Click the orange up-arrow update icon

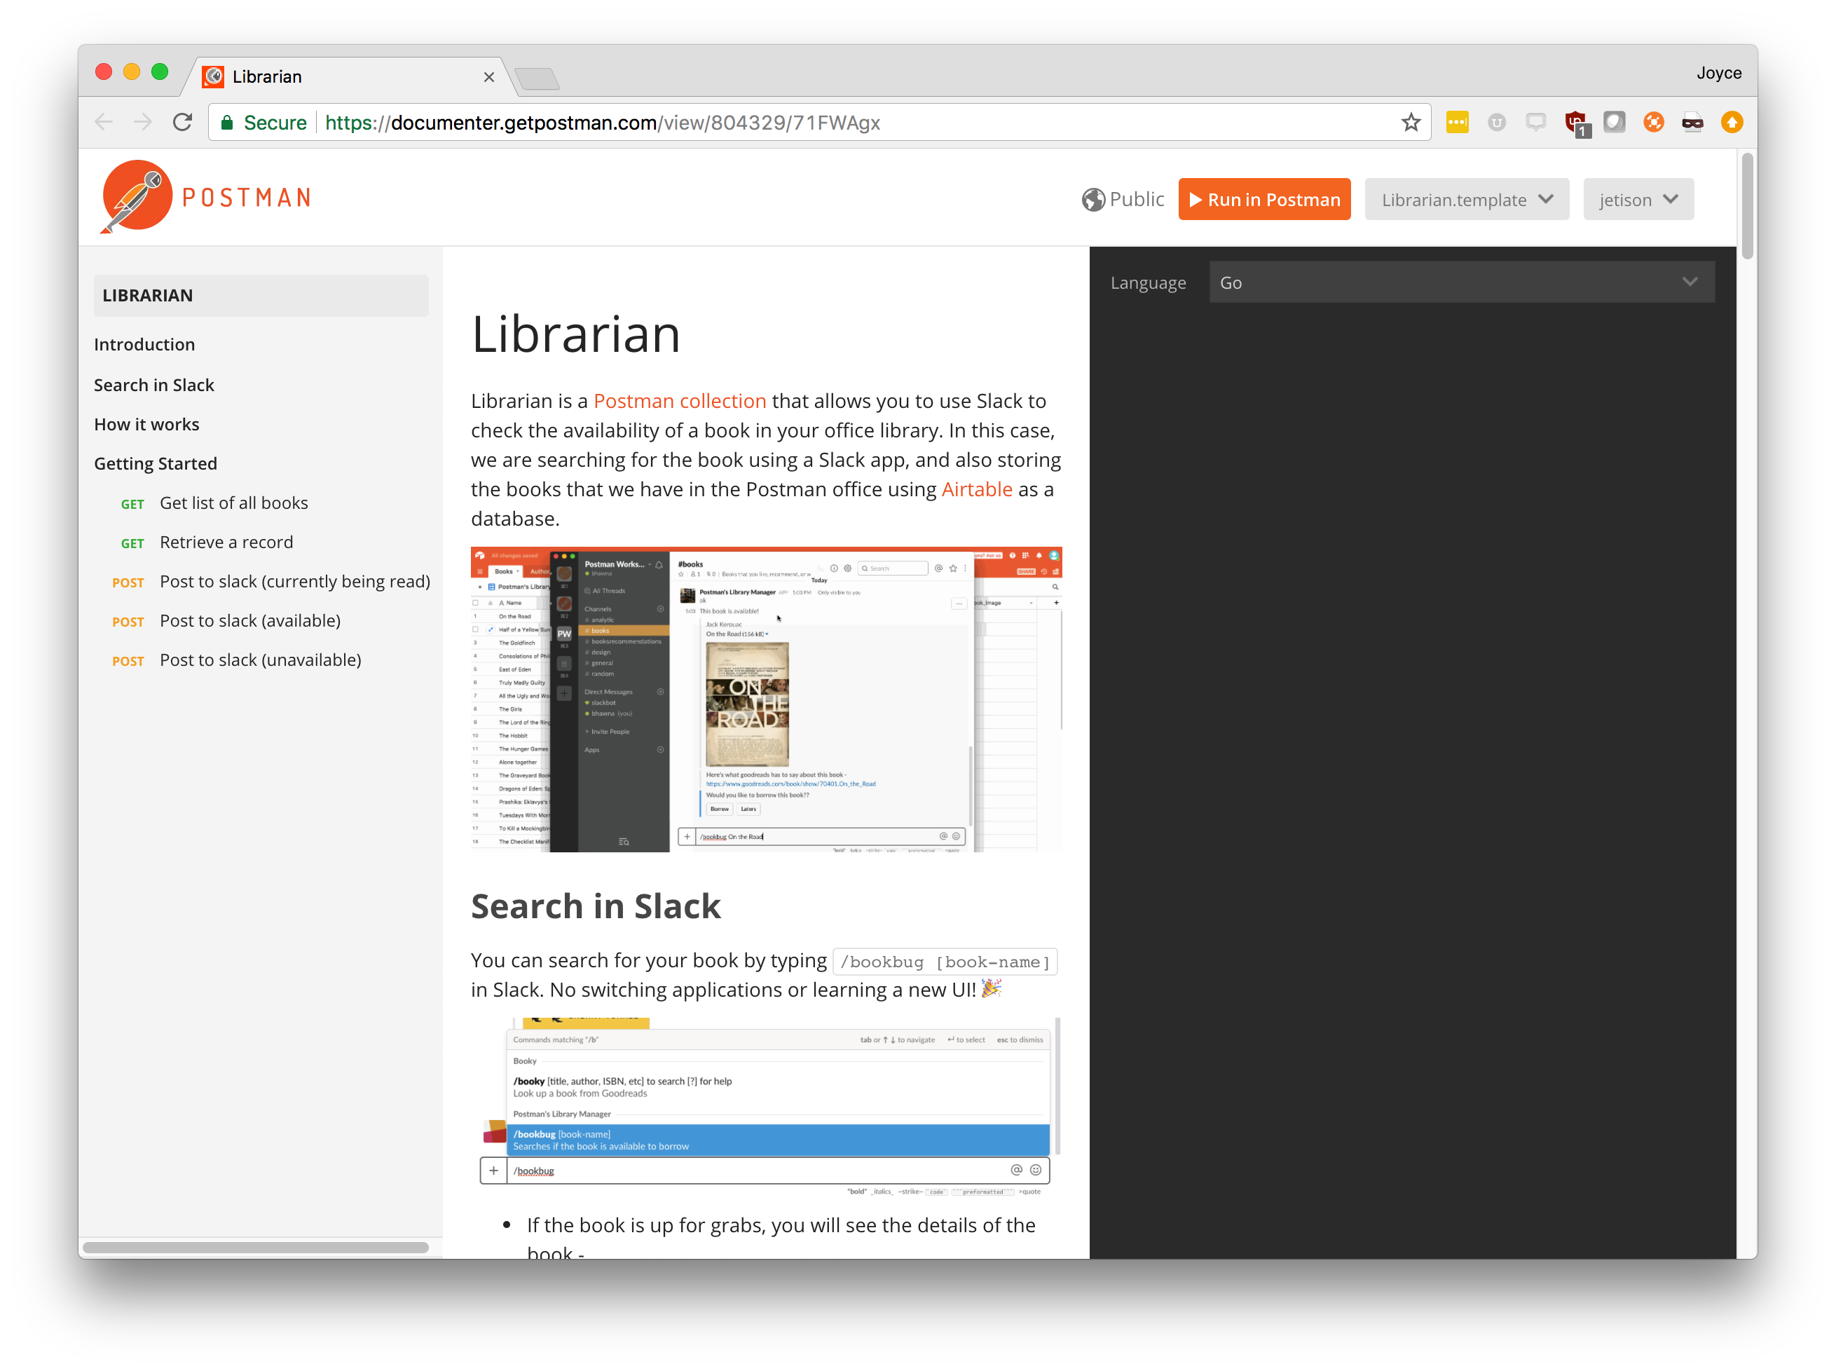point(1732,122)
